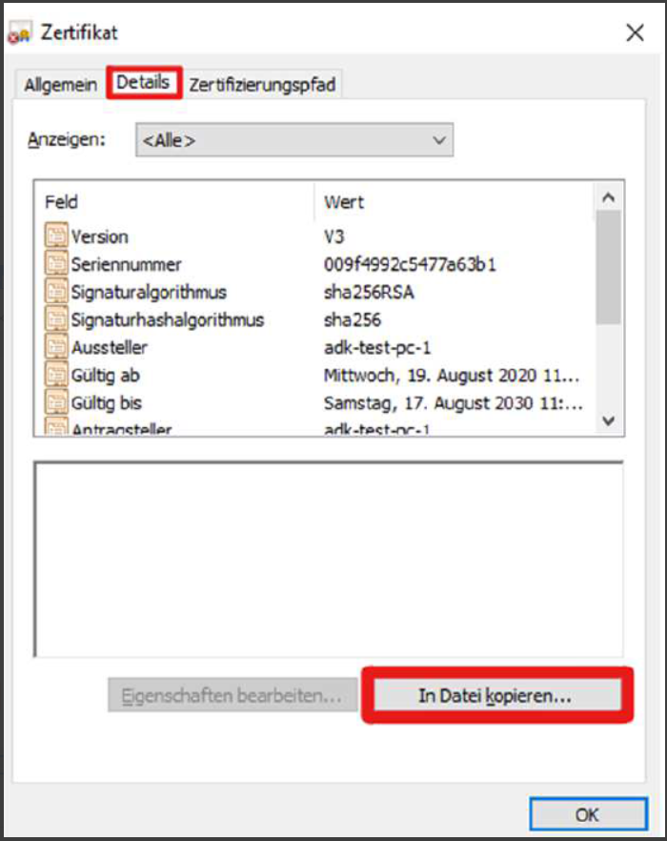Select the Details tab
The width and height of the screenshot is (667, 841).
(x=143, y=83)
